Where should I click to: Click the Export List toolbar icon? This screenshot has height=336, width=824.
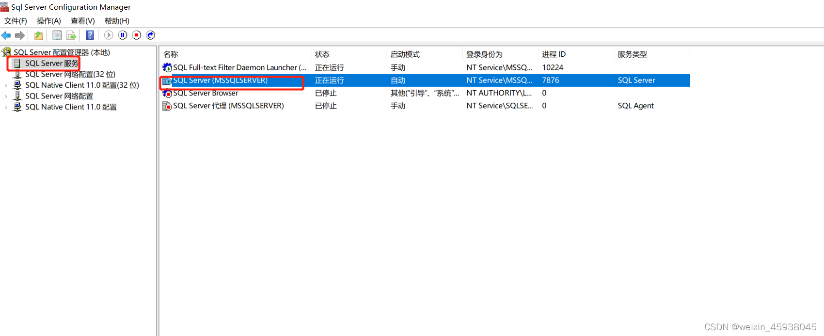coord(71,35)
